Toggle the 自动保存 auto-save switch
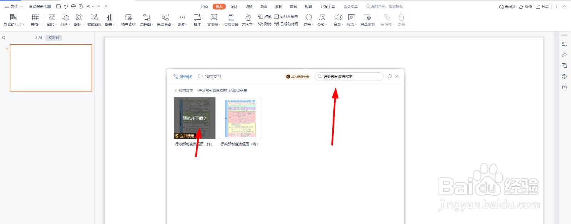Viewport: 571px width, 224px height. coord(48,6)
